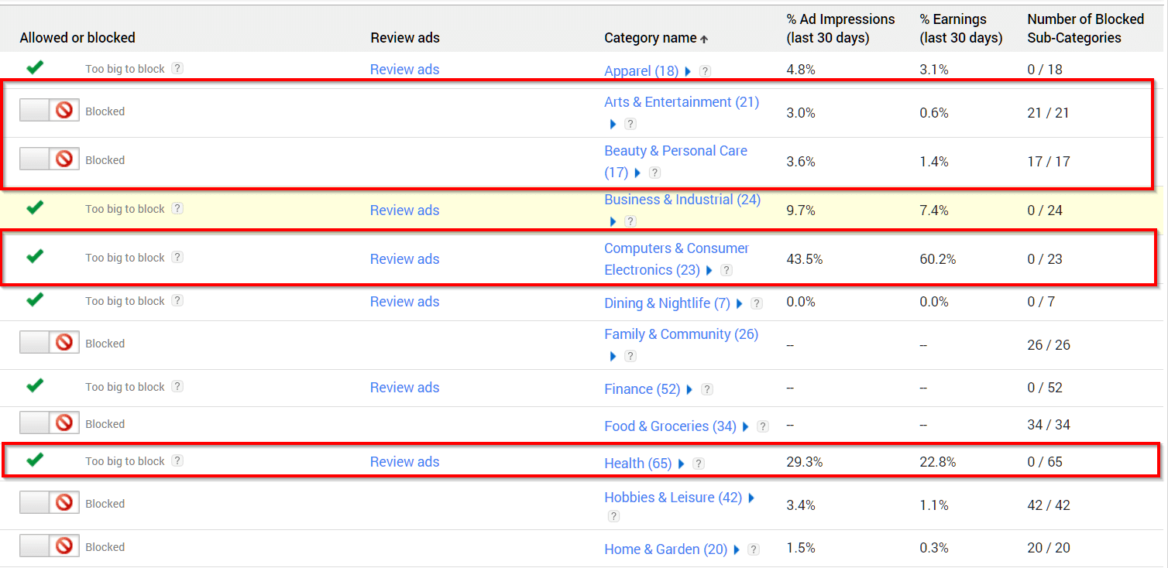Expand the Apparel subcategories arrow
Viewport: 1168px width, 568px height.
pos(687,71)
